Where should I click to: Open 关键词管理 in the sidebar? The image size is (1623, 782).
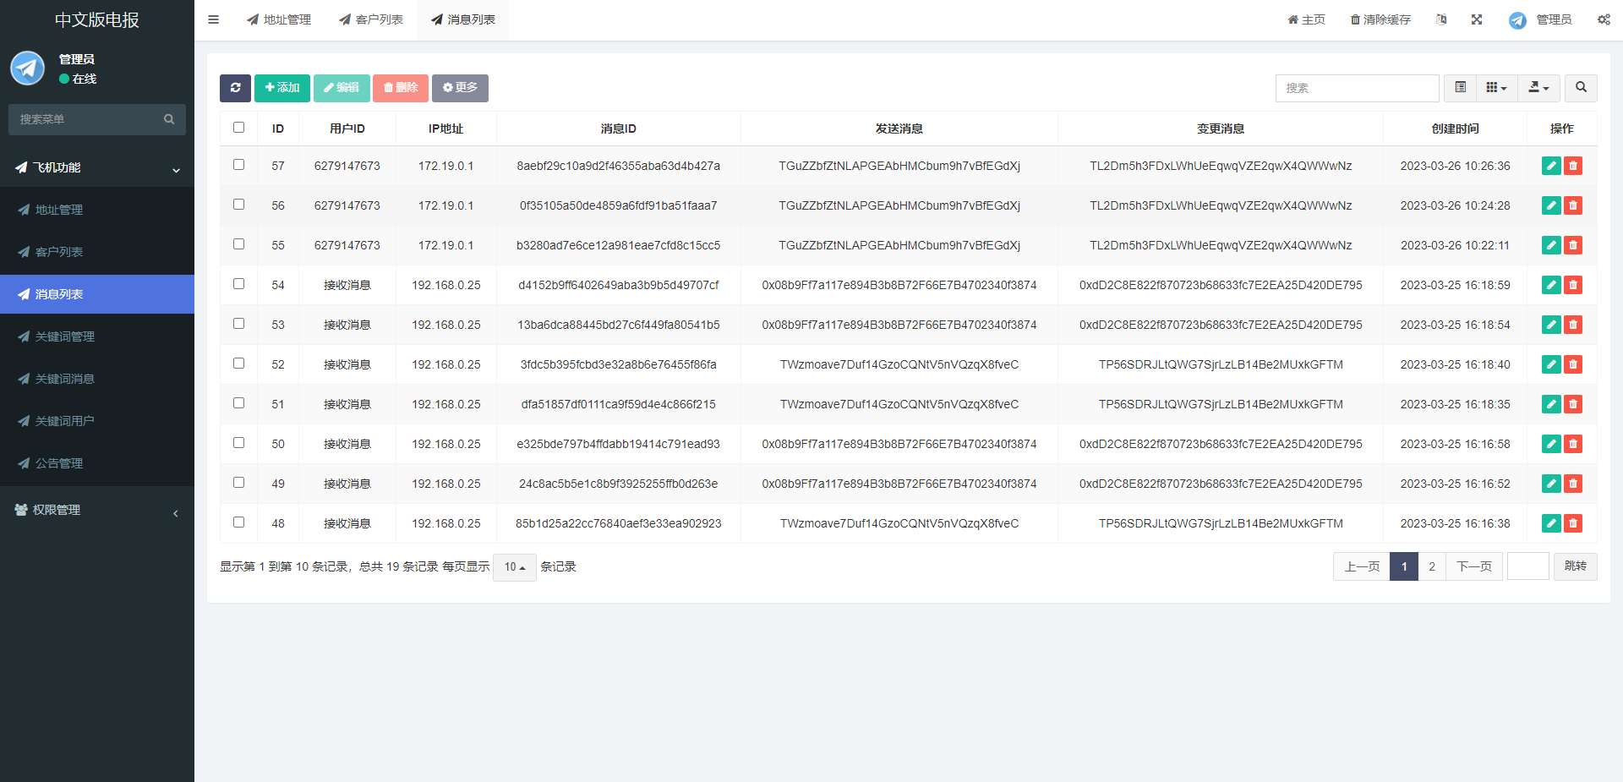(x=65, y=336)
